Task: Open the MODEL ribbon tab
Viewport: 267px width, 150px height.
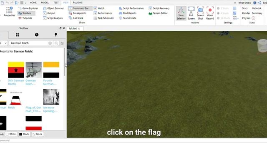Action: 45,2
